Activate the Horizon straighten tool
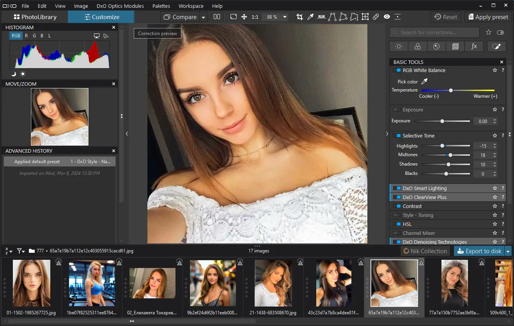This screenshot has height=326, width=514. click(x=321, y=17)
